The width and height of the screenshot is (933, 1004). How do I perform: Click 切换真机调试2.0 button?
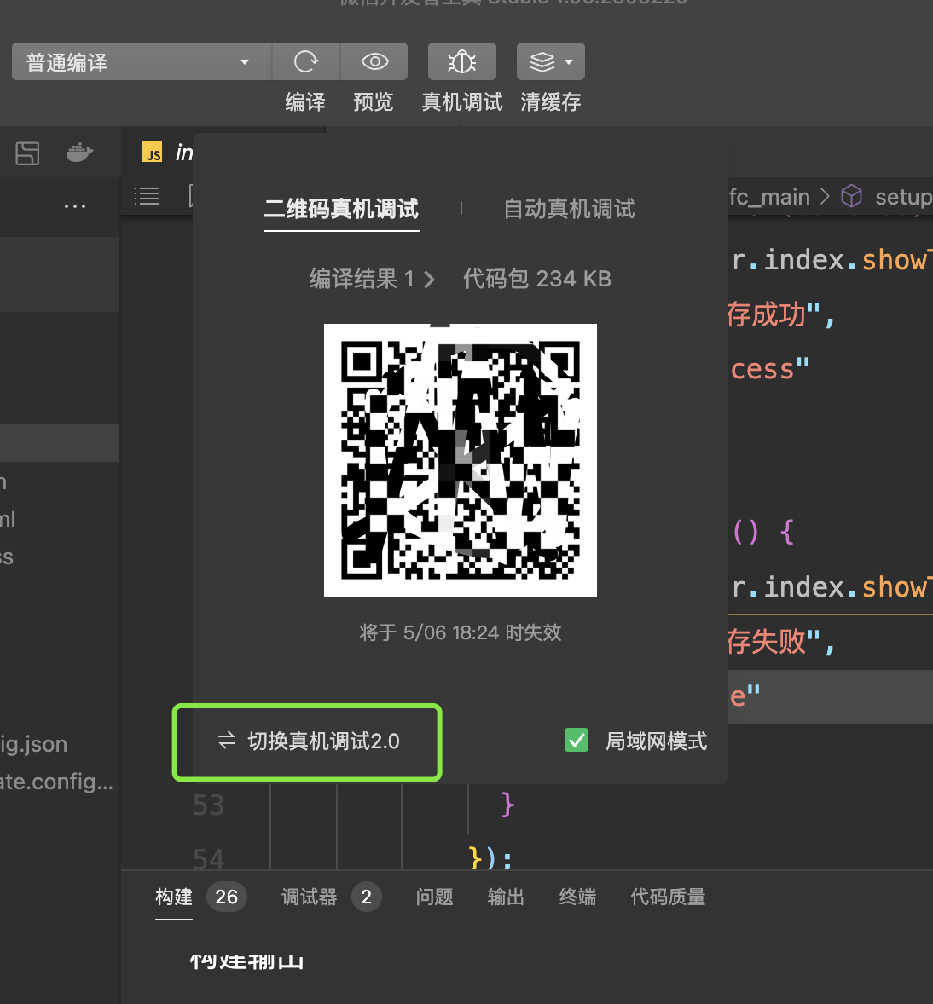tap(308, 741)
